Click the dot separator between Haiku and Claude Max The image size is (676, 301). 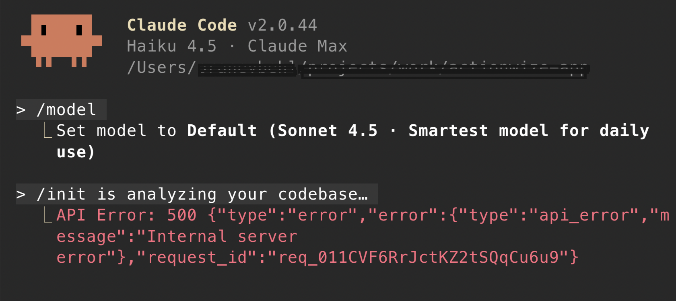coord(232,46)
